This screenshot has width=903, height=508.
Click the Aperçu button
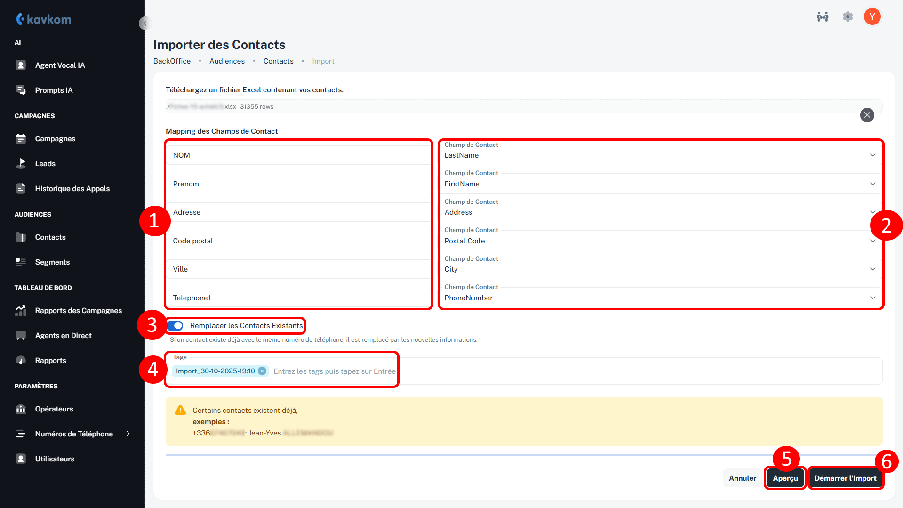[785, 478]
